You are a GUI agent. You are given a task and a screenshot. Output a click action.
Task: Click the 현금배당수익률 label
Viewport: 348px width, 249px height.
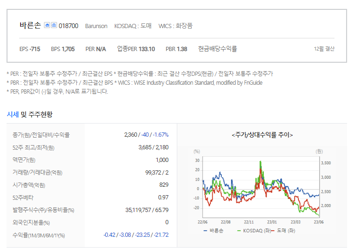217,49
